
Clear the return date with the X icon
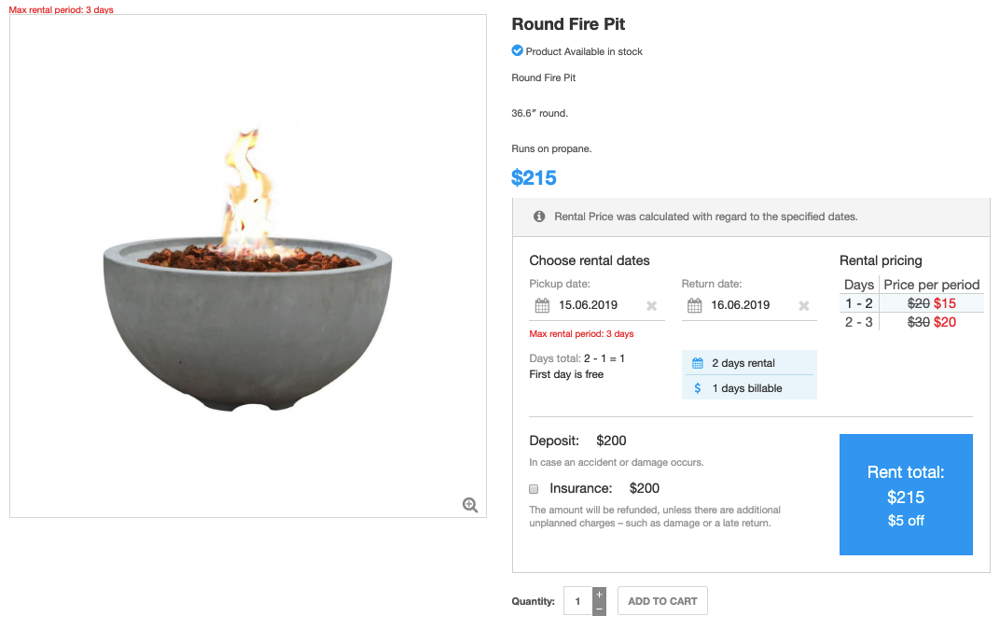[803, 305]
